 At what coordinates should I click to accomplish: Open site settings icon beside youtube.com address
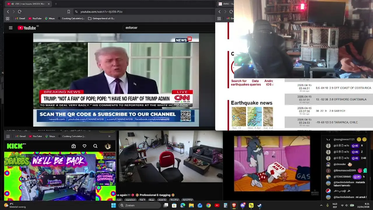pos(76,12)
